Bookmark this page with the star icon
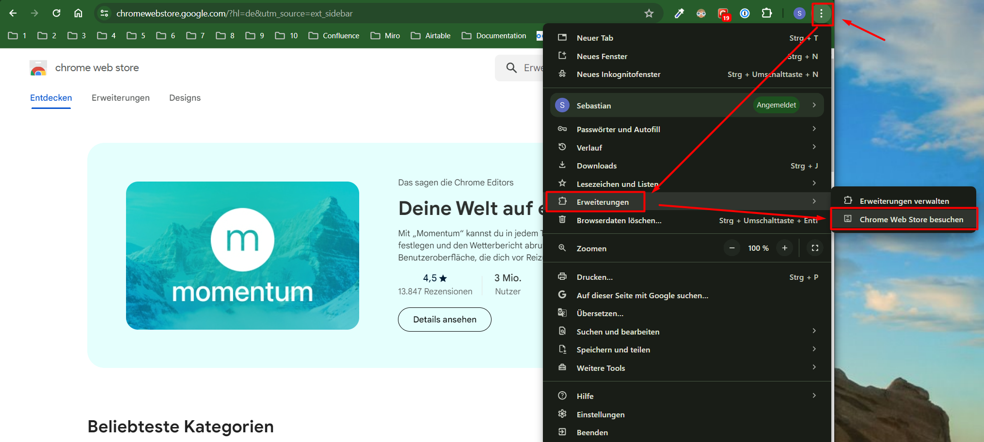Screen dimensions: 984x442 [x=649, y=14]
